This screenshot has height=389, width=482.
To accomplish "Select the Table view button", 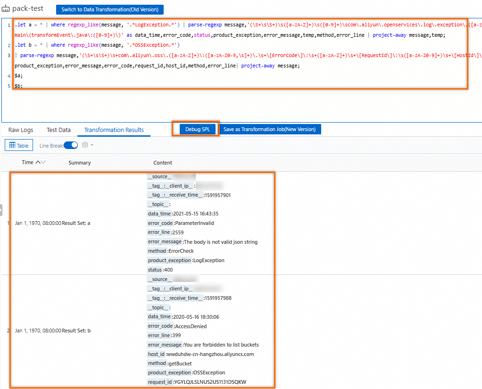I will click(19, 145).
